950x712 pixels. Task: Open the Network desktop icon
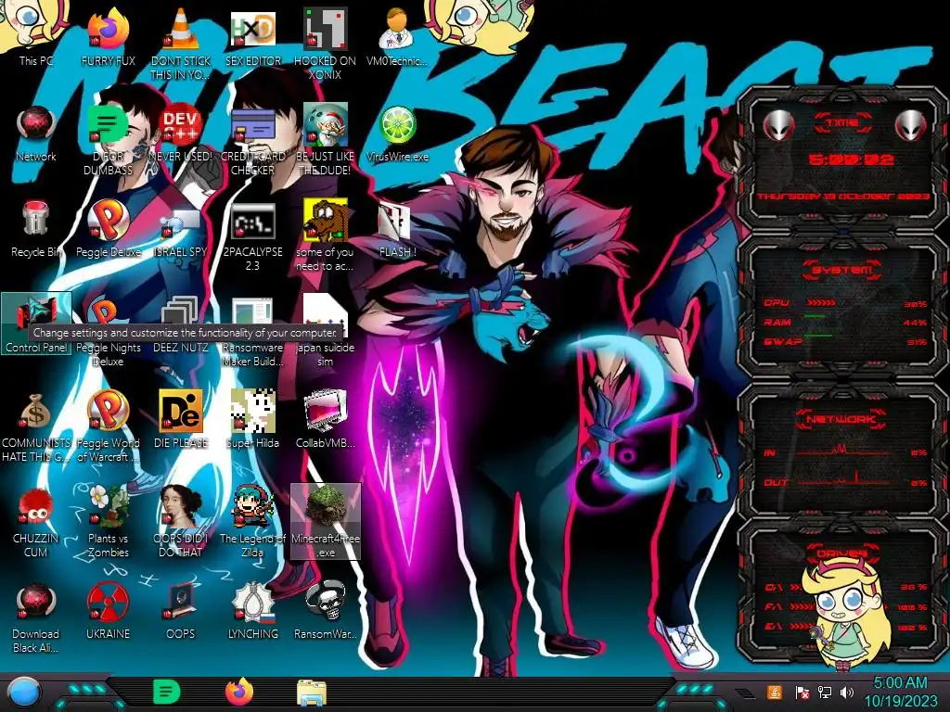tap(36, 132)
